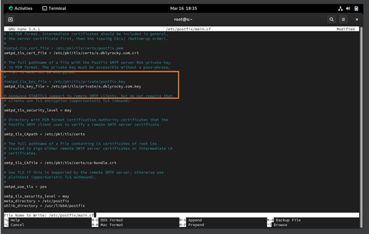Open the terminal hamburger menu

pos(343,20)
